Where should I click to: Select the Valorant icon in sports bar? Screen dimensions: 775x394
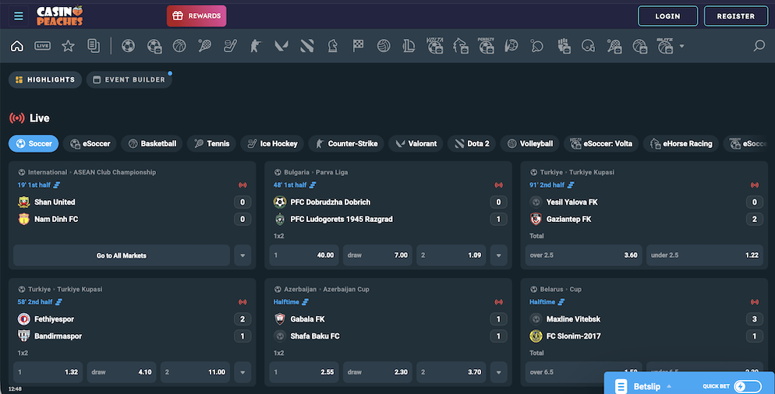281,46
